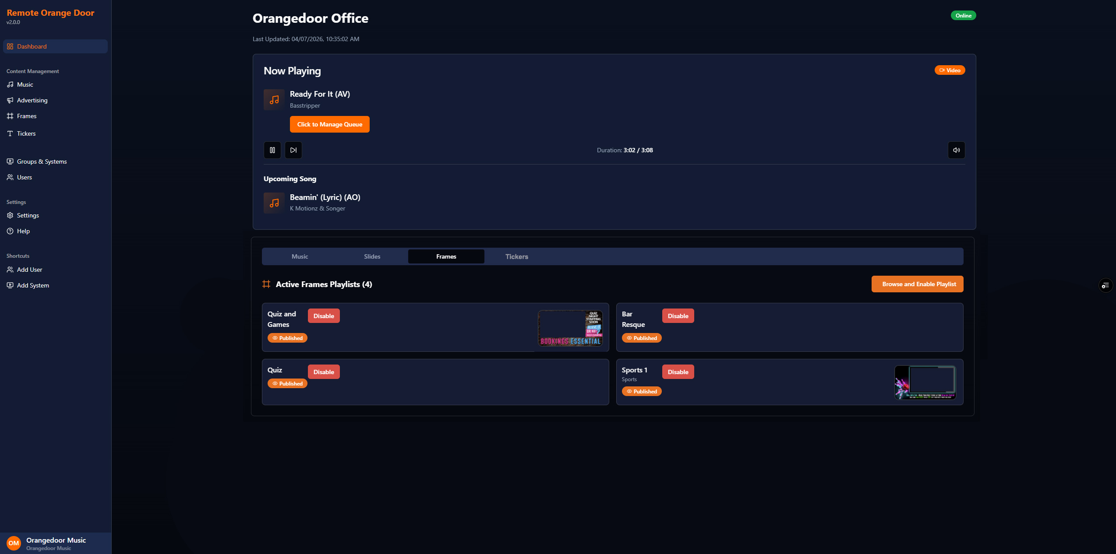Pause the currently playing song
The width and height of the screenshot is (1116, 554).
(272, 150)
